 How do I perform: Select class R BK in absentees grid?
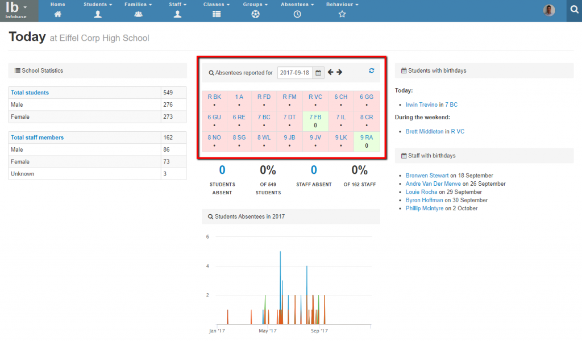click(x=214, y=97)
